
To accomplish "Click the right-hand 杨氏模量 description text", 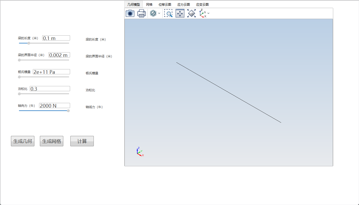I will [92, 73].
